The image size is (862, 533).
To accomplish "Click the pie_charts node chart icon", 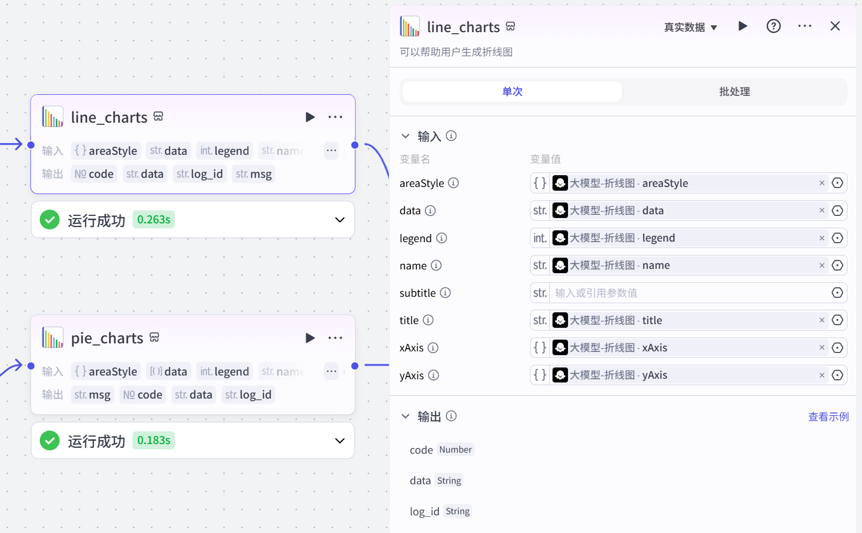I will click(x=52, y=337).
